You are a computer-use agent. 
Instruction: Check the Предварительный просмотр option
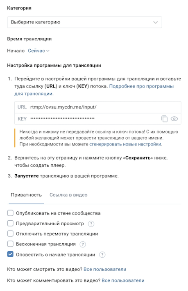pos(10,223)
